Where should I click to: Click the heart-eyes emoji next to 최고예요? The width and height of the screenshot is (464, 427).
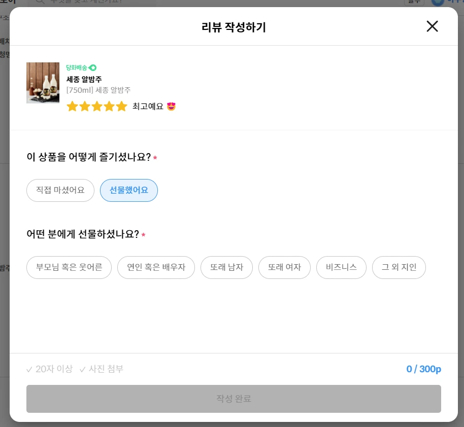[x=172, y=106]
